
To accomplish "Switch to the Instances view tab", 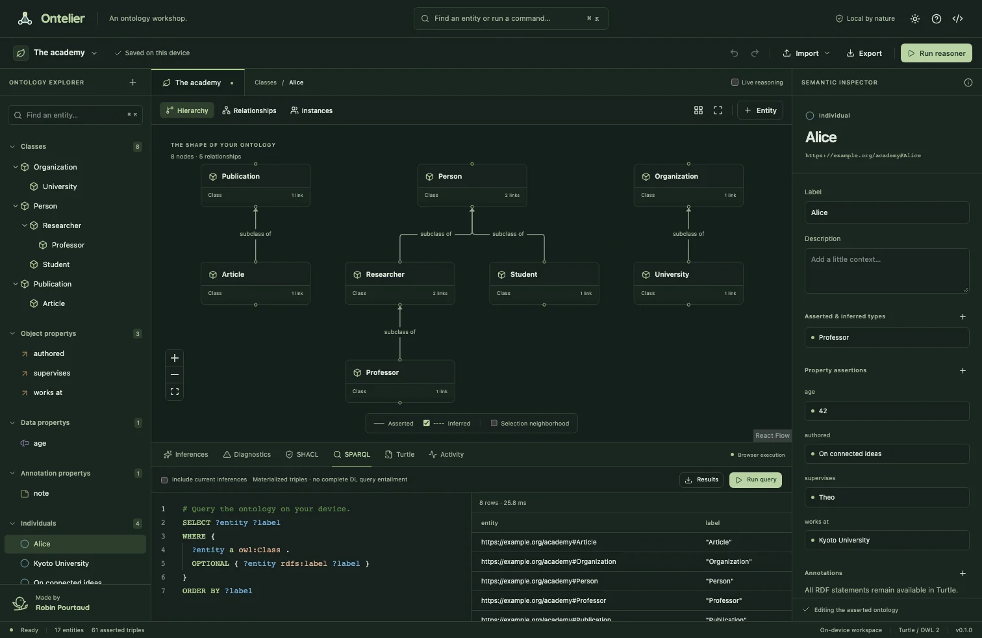I will click(x=312, y=110).
